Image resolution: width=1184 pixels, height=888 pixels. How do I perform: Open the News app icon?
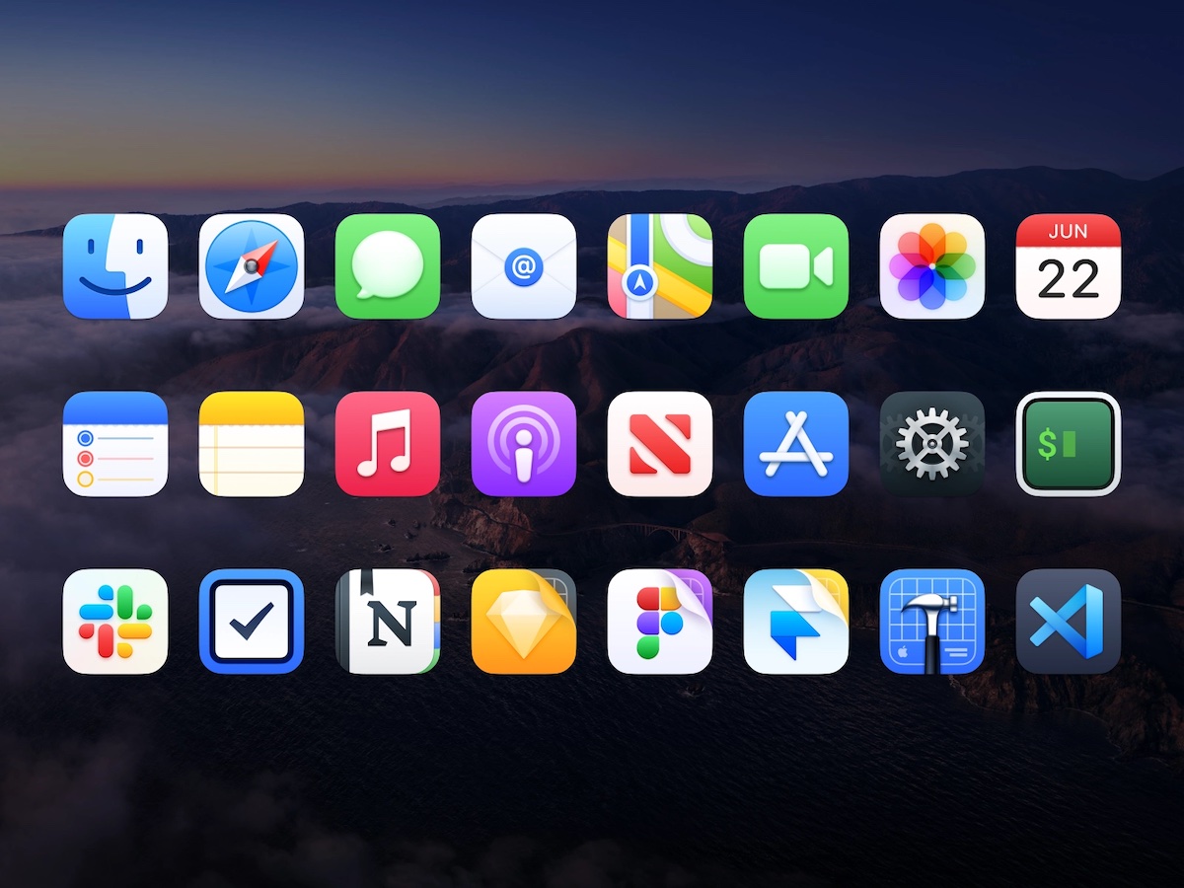(x=660, y=444)
